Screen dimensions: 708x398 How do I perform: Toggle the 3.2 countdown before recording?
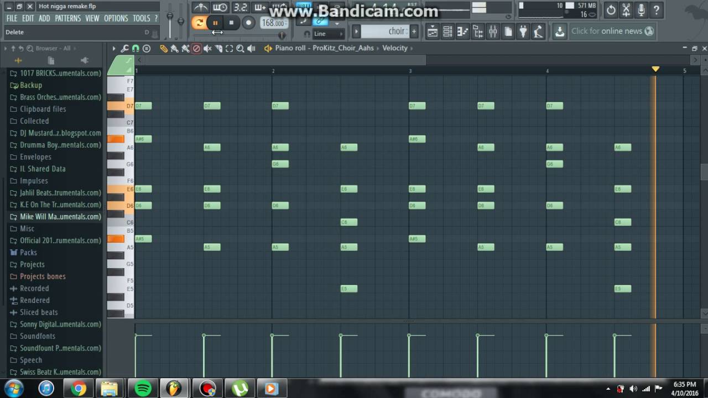point(240,8)
